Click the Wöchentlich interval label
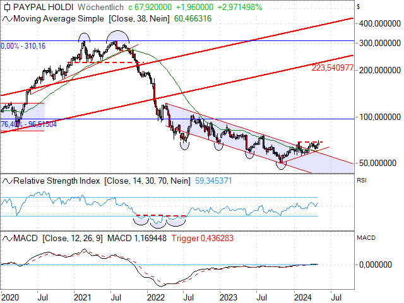404x303 pixels. click(100, 7)
